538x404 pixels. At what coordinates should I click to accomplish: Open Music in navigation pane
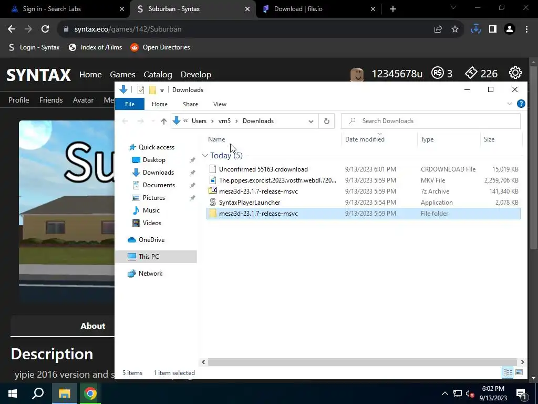(x=151, y=210)
